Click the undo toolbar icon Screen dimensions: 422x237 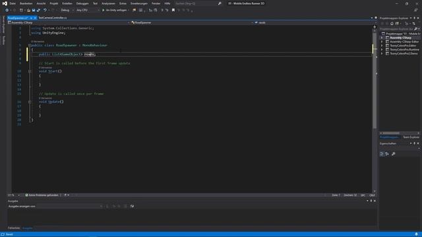pos(45,11)
